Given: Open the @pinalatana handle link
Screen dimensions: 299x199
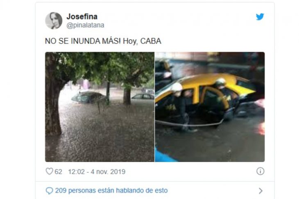Looking at the screenshot, I should (x=85, y=25).
